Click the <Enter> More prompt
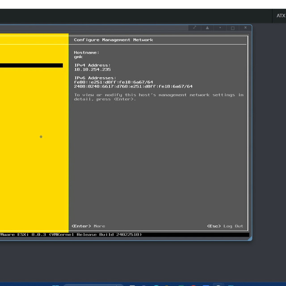The height and width of the screenshot is (286, 286). pyautogui.click(x=88, y=226)
